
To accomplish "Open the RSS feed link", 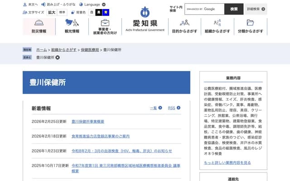I will (x=174, y=108).
